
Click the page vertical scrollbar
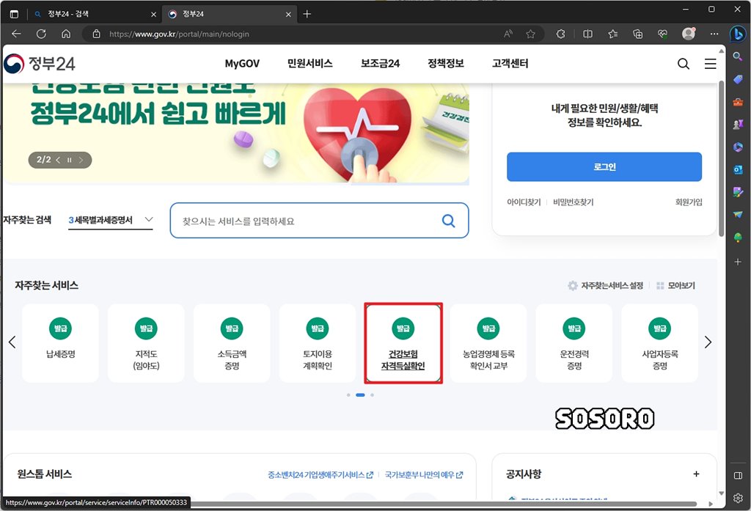722,158
